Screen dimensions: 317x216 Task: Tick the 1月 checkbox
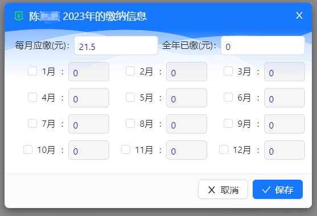[32, 71]
